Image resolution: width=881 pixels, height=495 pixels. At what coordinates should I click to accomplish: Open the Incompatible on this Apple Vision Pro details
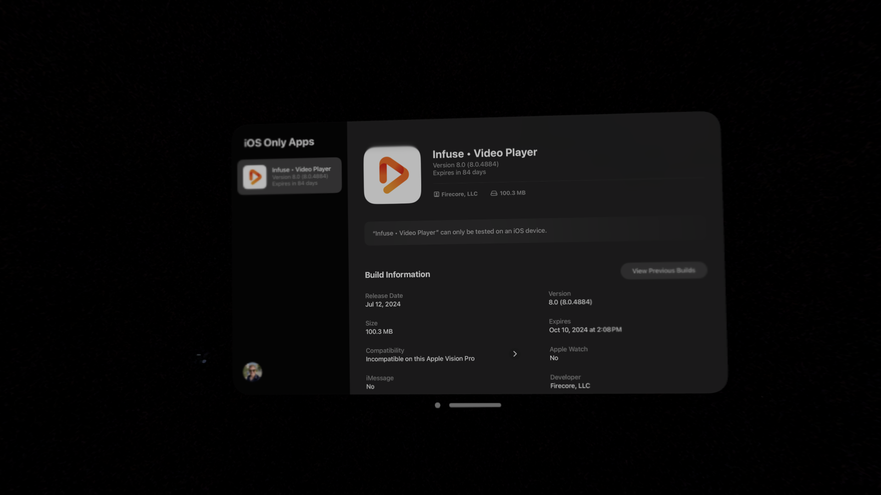420,359
